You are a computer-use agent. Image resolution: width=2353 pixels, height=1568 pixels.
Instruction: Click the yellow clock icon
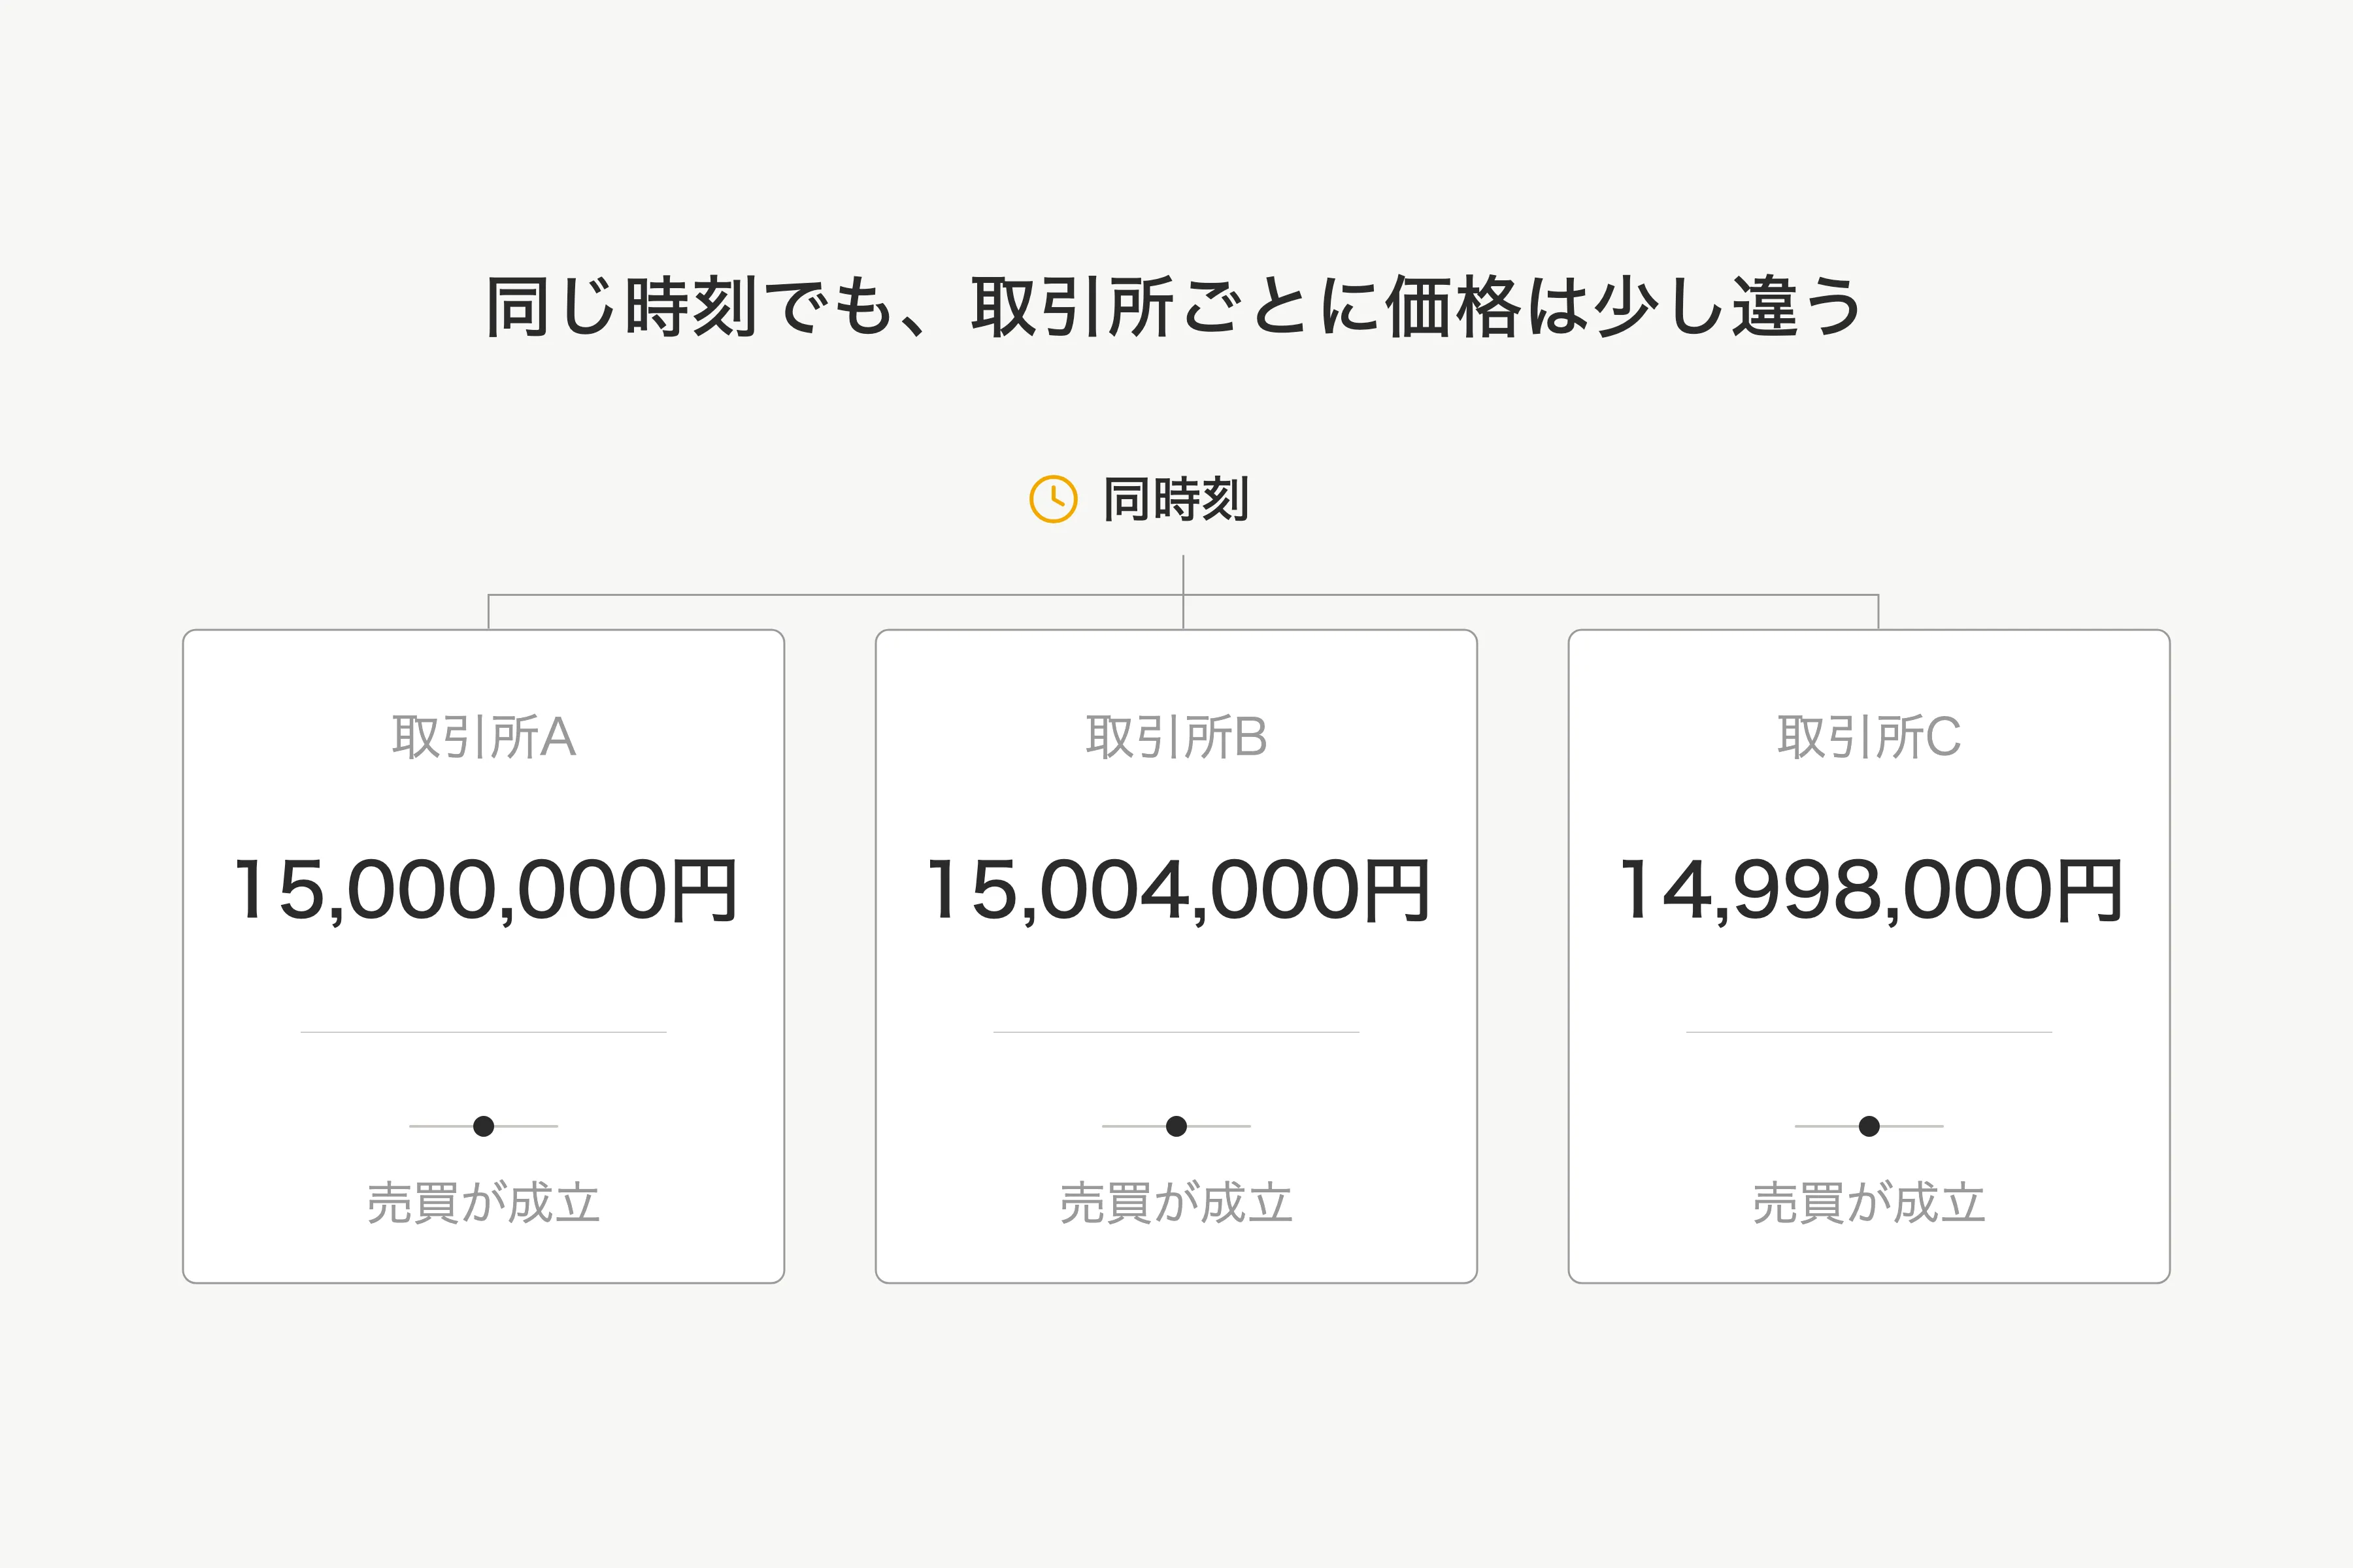click(x=1054, y=498)
